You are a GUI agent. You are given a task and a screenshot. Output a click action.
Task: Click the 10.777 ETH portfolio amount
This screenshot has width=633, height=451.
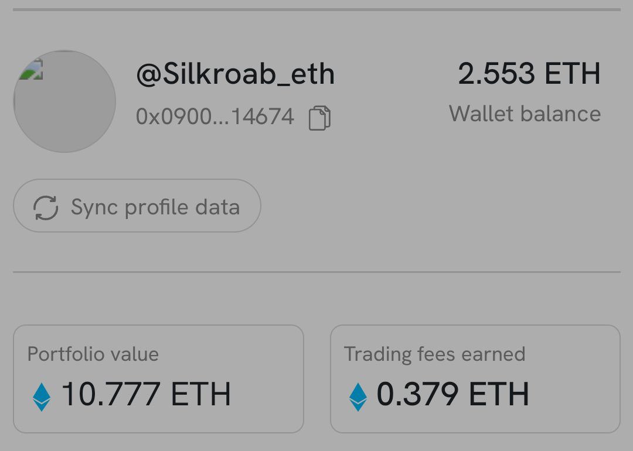tap(146, 394)
